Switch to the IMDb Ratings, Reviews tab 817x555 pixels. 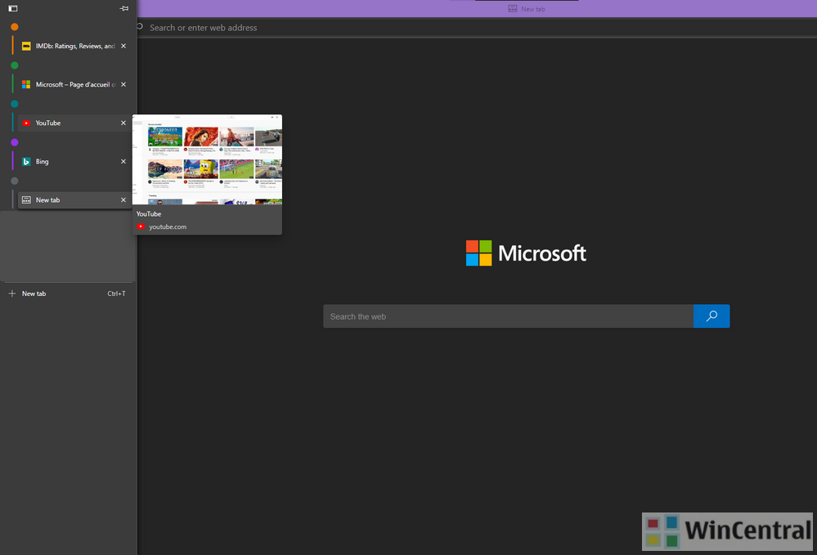coord(74,47)
